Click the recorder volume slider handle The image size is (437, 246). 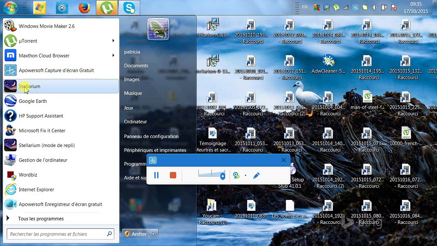(x=223, y=176)
